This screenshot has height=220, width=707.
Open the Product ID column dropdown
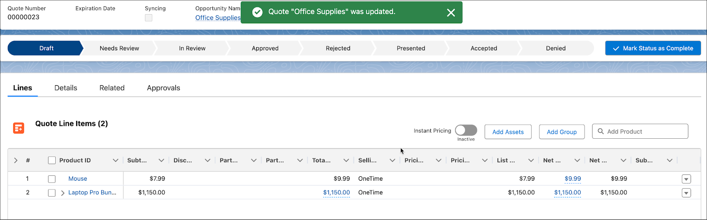click(115, 160)
